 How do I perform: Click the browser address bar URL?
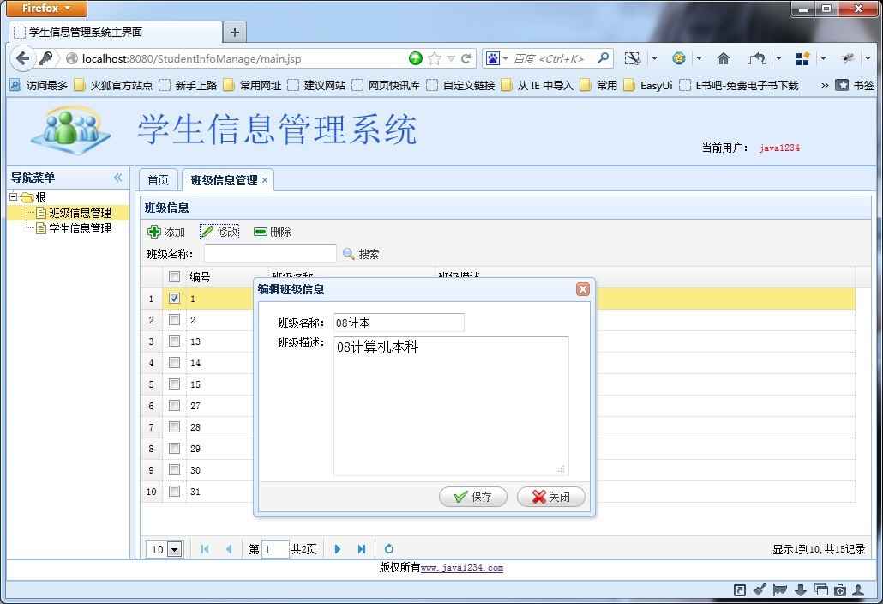point(191,58)
